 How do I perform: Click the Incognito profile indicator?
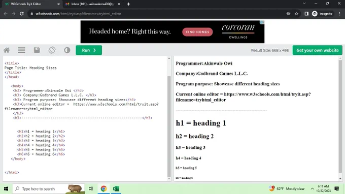click(322, 14)
